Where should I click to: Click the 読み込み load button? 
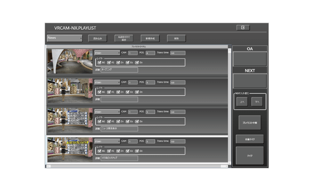pyautogui.click(x=98, y=39)
